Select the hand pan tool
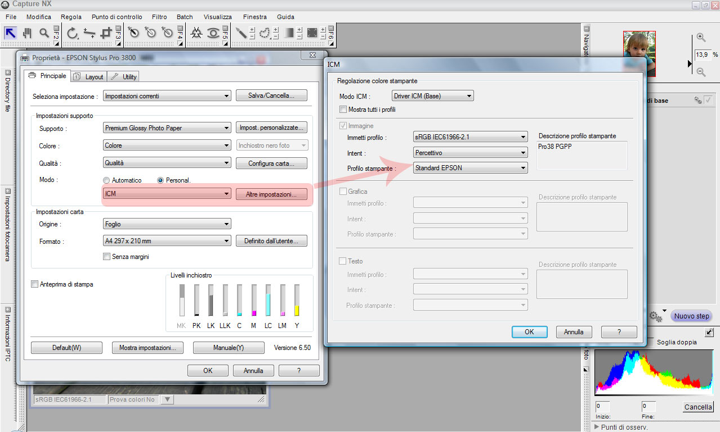Viewport: 720px width, 432px height. coord(27,33)
